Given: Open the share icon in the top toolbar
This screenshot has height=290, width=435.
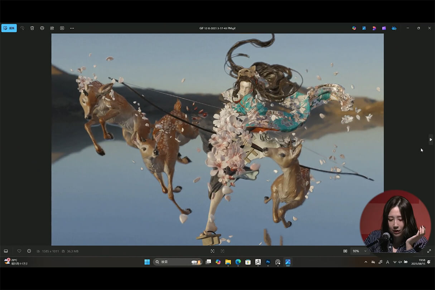Looking at the screenshot, I should coord(52,28).
